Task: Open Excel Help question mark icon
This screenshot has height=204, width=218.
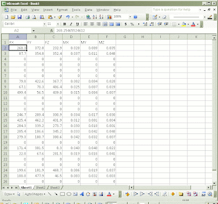Action: coord(135,17)
